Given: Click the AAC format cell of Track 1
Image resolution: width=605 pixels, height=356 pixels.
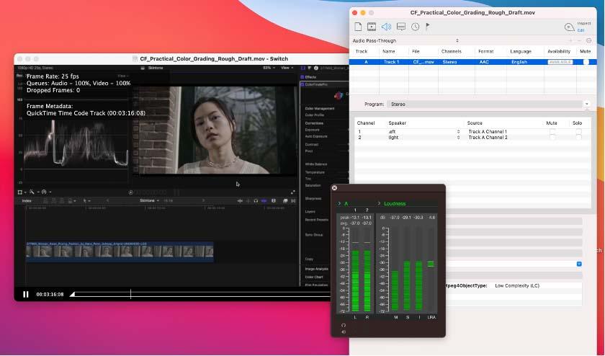Looking at the screenshot, I should click(484, 62).
